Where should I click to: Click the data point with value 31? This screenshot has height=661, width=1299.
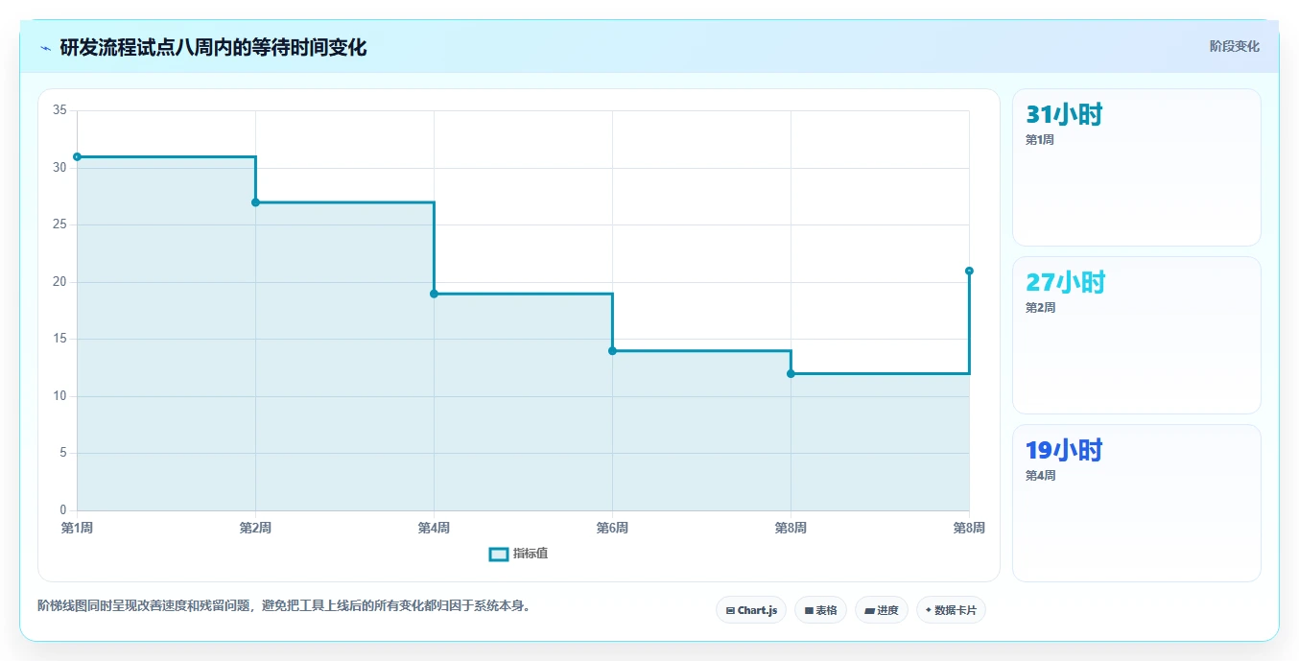click(x=77, y=156)
